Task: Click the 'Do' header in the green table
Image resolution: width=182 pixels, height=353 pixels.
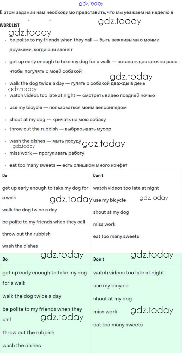Action: pos(5,259)
